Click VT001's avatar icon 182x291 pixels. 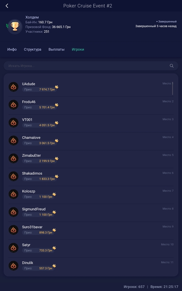(14, 123)
